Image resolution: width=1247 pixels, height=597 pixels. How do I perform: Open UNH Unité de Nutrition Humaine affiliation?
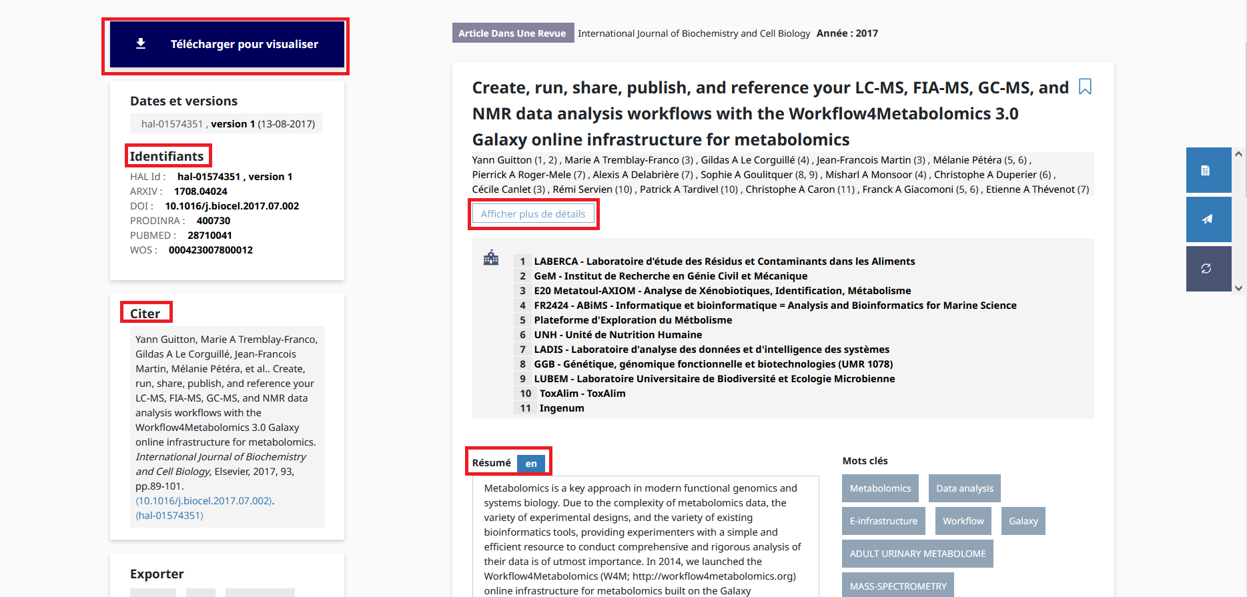(x=618, y=335)
